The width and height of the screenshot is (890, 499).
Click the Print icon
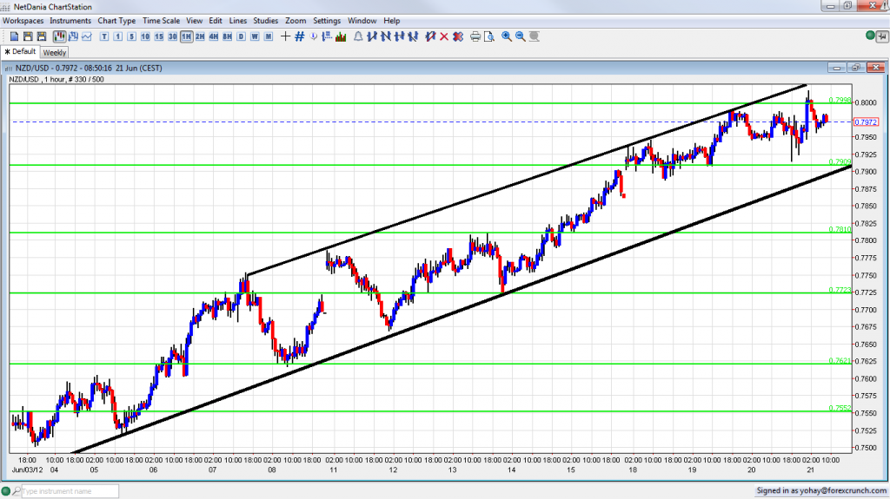[475, 36]
